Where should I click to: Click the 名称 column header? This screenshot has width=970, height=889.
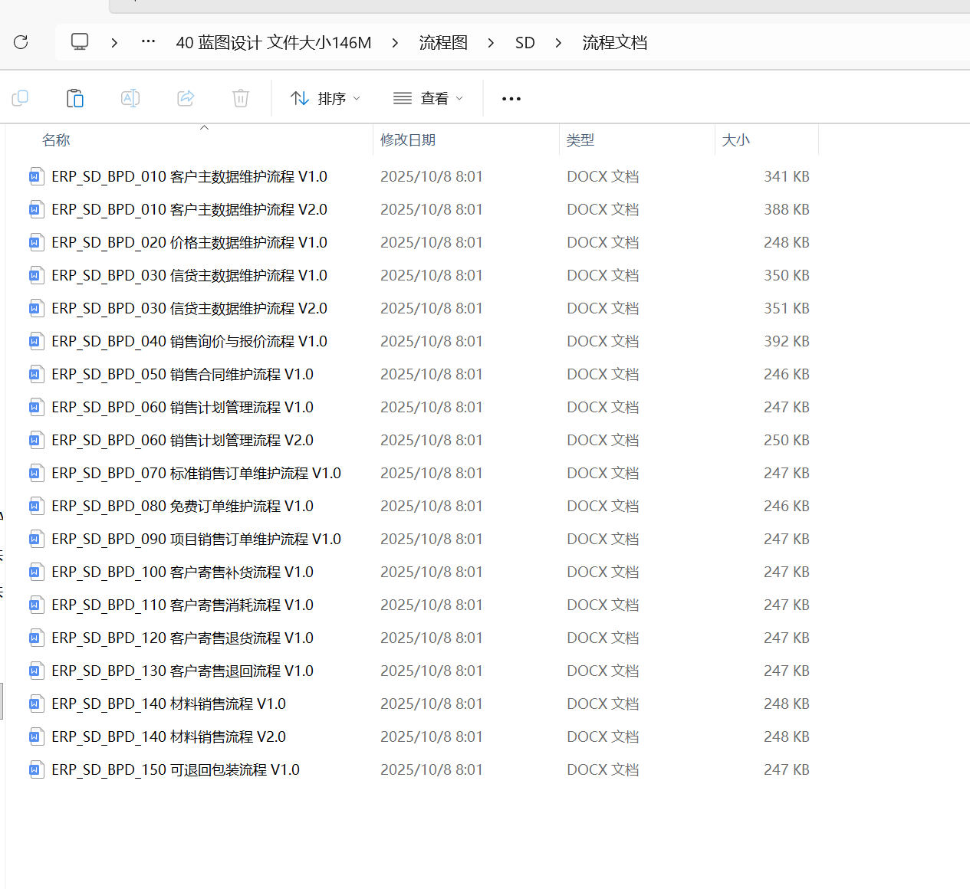pyautogui.click(x=56, y=140)
